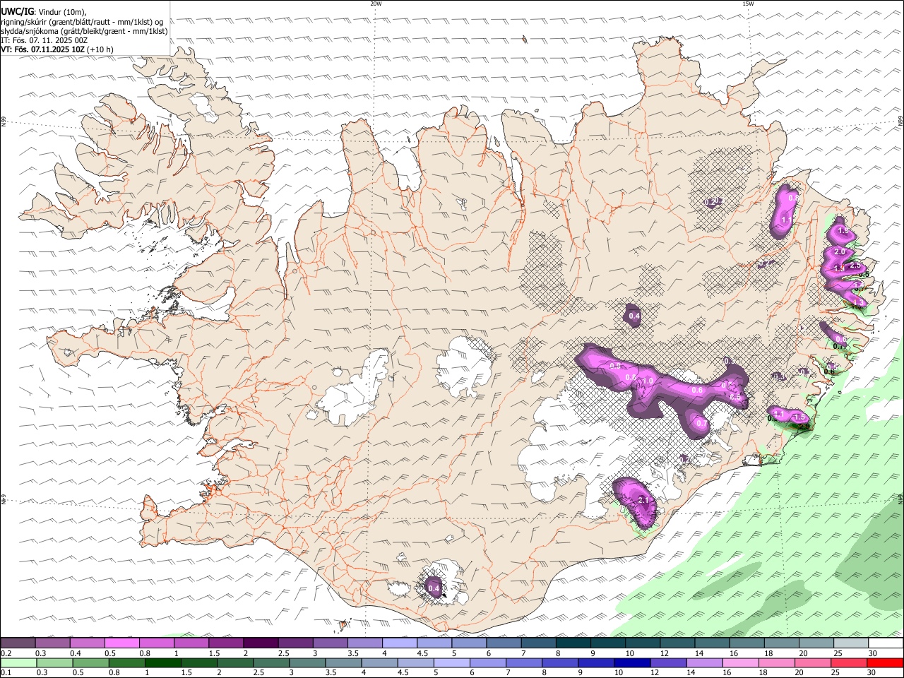The height and width of the screenshot is (678, 904).
Task: Click the "IT: Fös. 07. 11. 2025 00Z" init time
Action: pos(44,40)
